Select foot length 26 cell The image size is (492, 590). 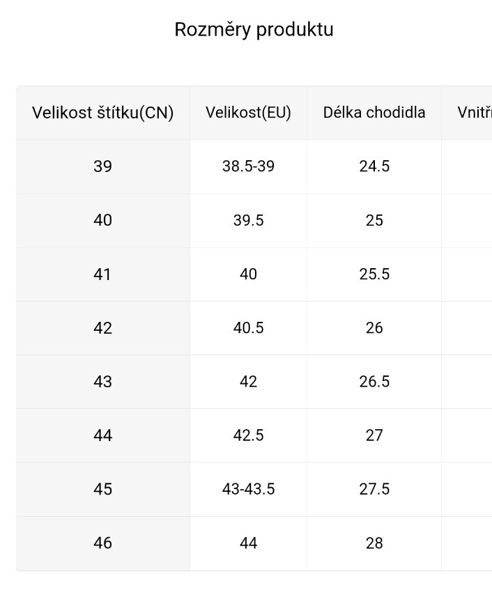pyautogui.click(x=374, y=328)
